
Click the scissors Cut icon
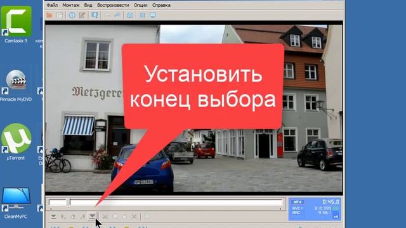pos(105,217)
